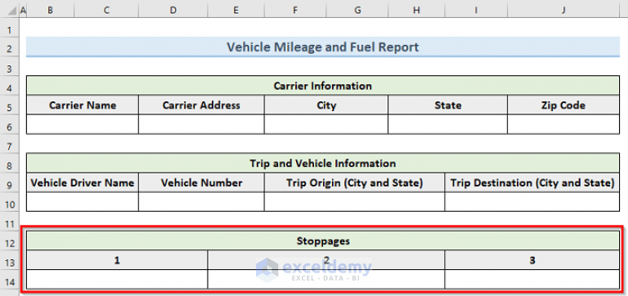The height and width of the screenshot is (296, 628).
Task: Select column C header
Action: point(106,11)
